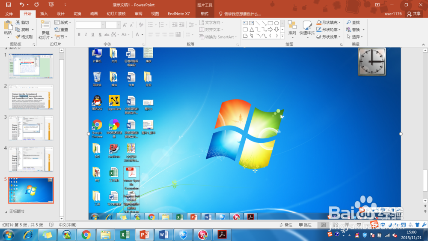Open the File 文件 tab
This screenshot has height=241, width=428.
coord(9,14)
